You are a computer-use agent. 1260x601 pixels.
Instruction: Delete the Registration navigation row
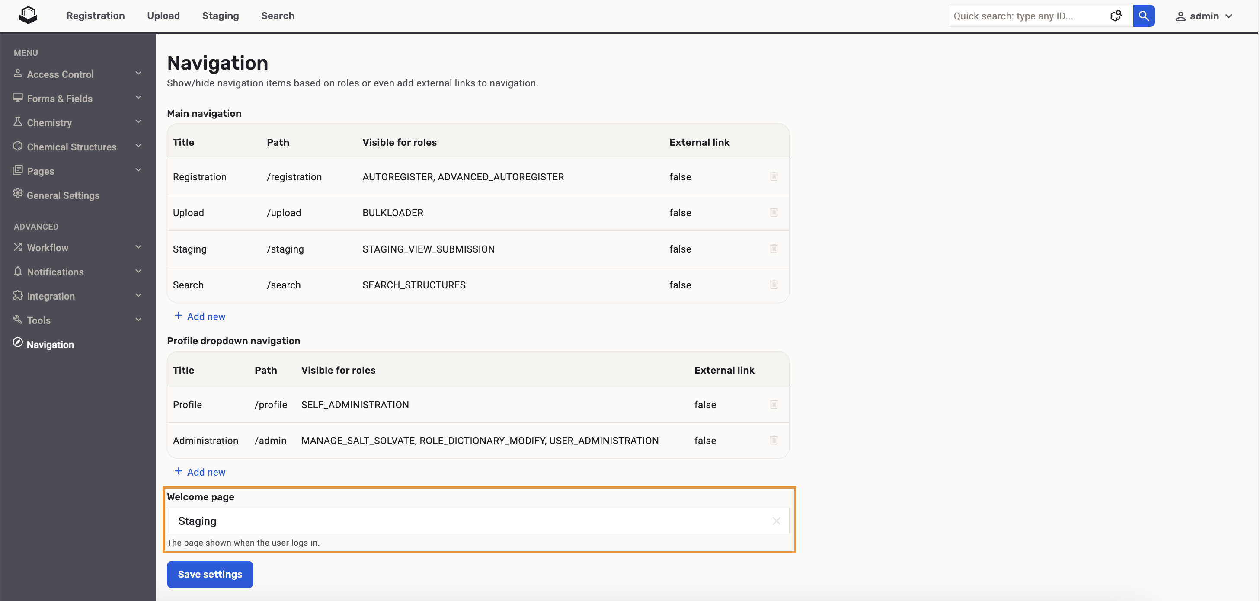click(x=773, y=176)
